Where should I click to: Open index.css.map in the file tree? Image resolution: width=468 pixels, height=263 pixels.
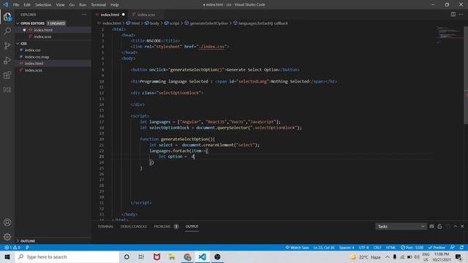tap(53, 57)
